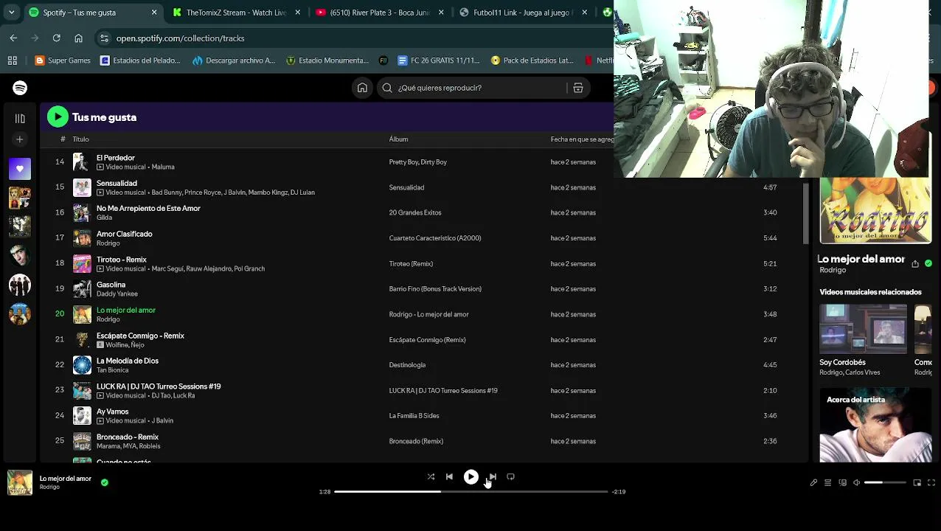
Task: Close the Spotify – Tus me gusta tab
Action: [154, 13]
